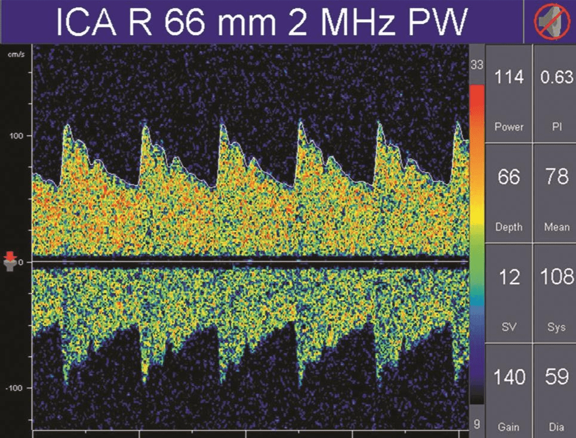Click the 100 velocity scale marker
Screen dimensions: 576x438
click(x=16, y=135)
